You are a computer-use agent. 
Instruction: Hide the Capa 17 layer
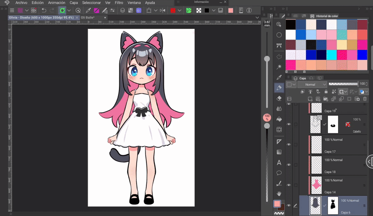tap(289, 145)
